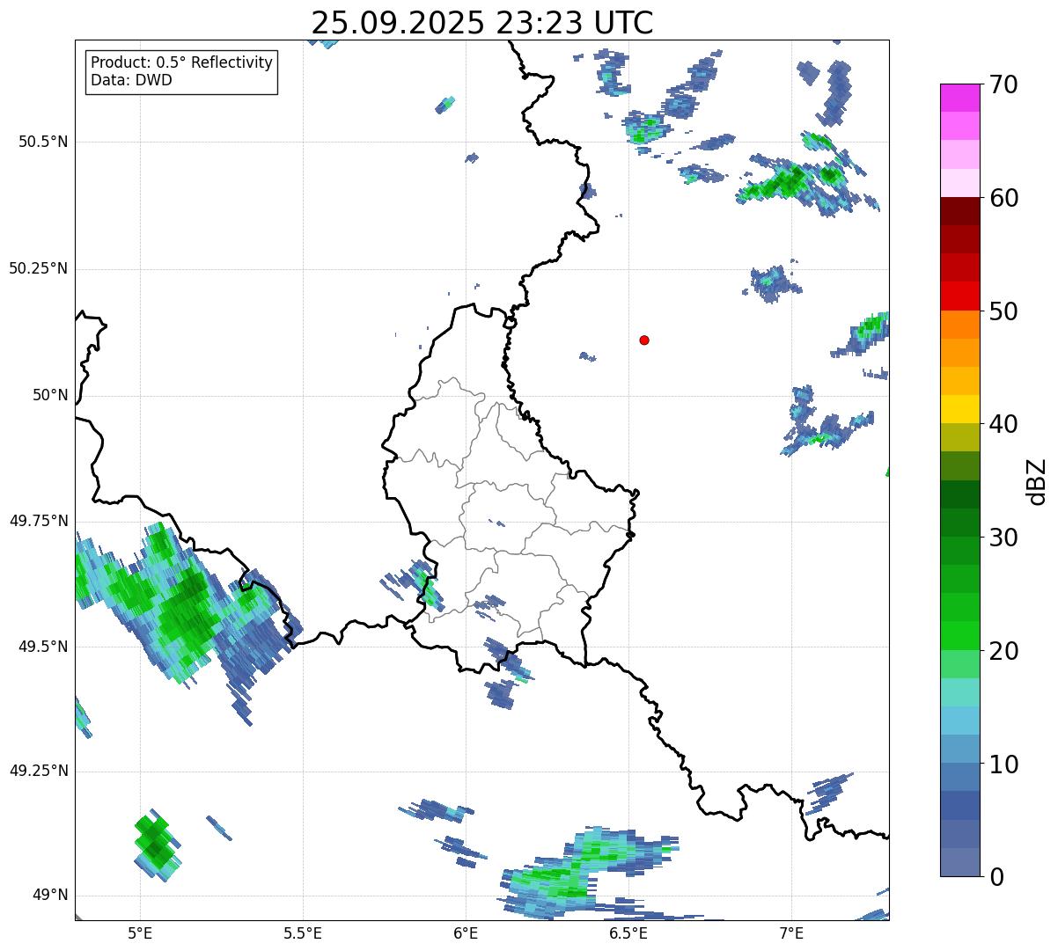Pick the bright red swatch above 50
This screenshot has width=1058, height=951.
[x=959, y=296]
